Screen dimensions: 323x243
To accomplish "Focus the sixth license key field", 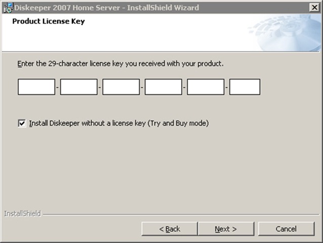I will 245,87.
